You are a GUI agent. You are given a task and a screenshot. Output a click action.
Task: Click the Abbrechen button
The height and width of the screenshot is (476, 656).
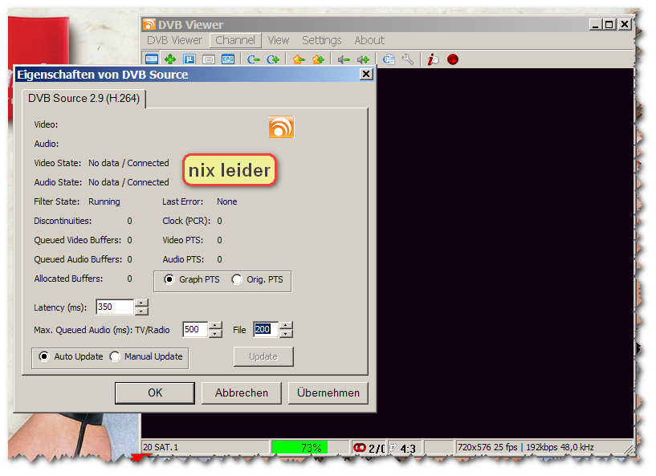point(242,393)
